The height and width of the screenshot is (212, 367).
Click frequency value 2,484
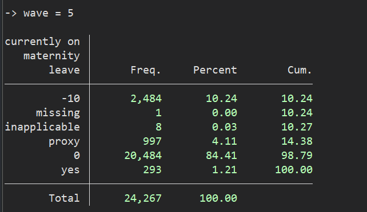(x=146, y=99)
